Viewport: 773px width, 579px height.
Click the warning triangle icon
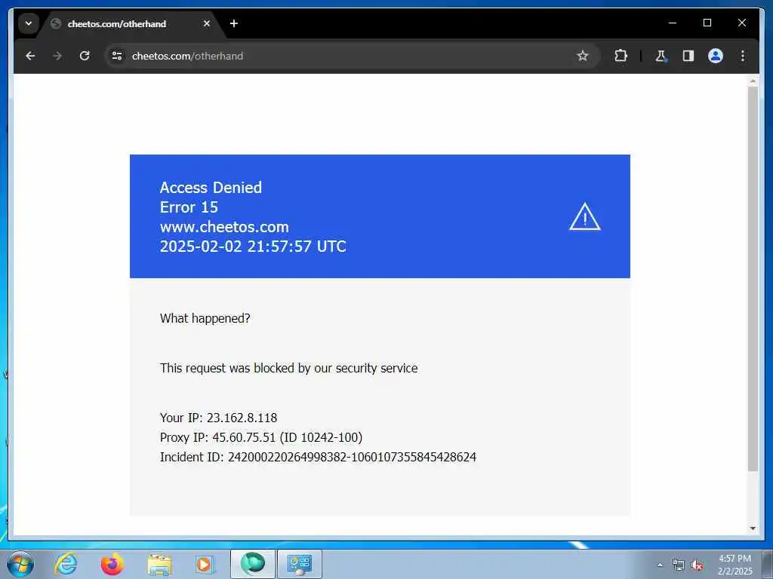[585, 216]
